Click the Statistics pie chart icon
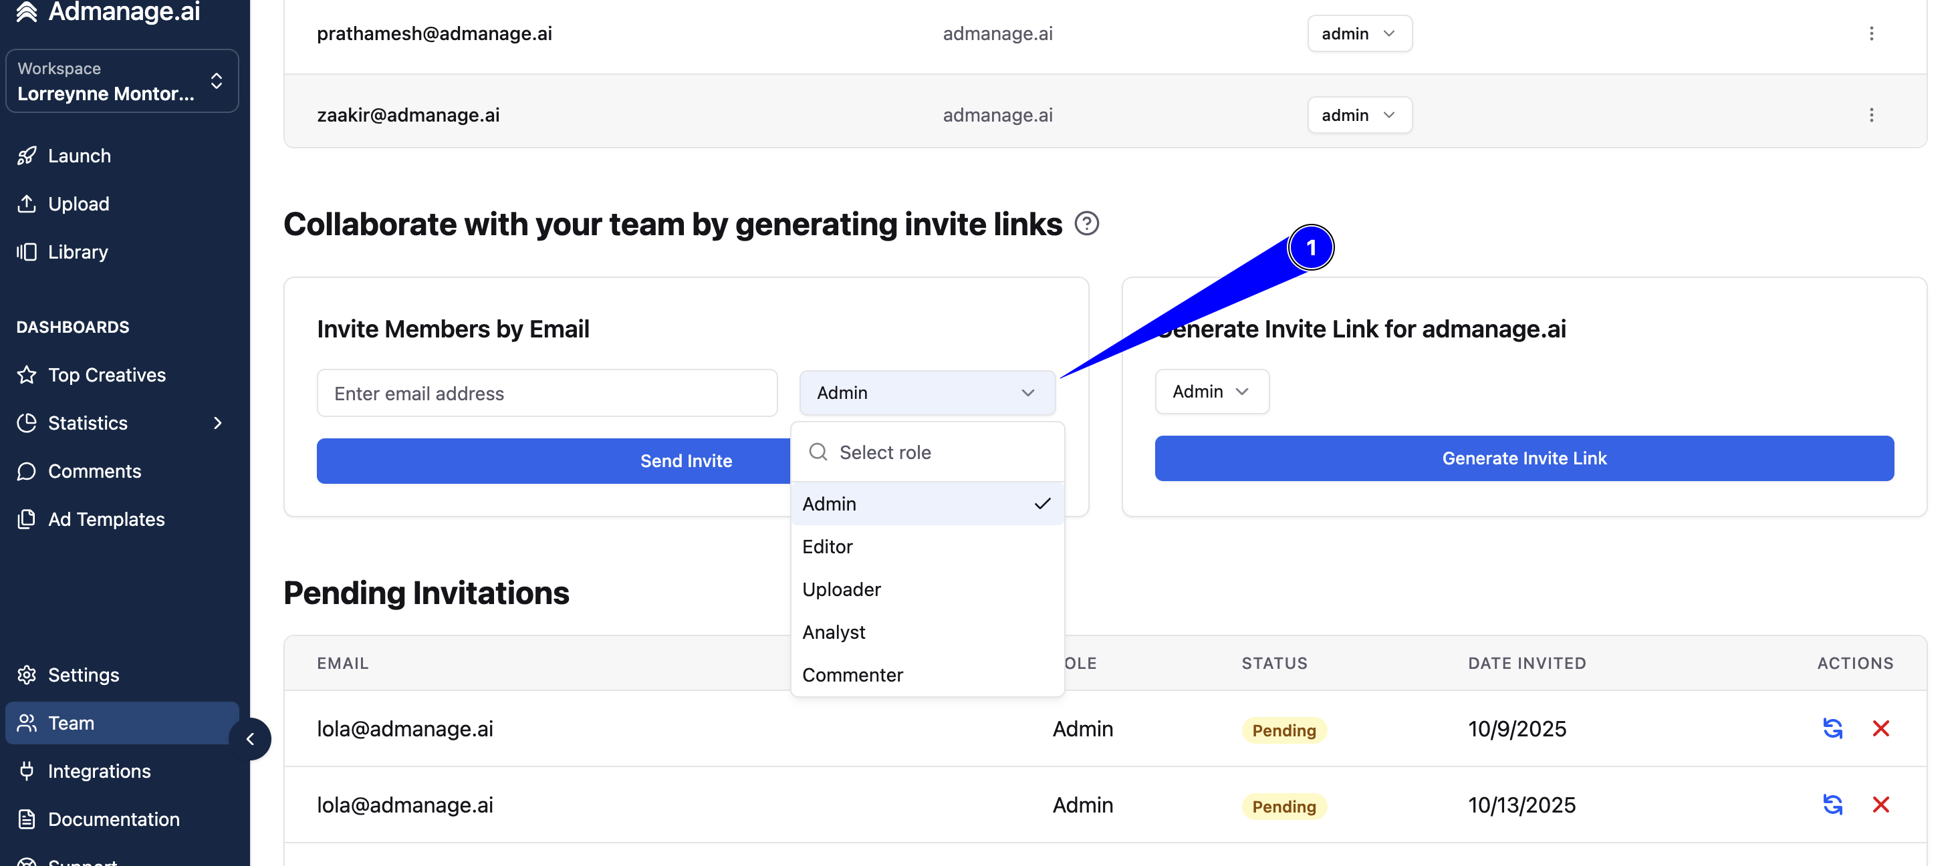Image resolution: width=1960 pixels, height=866 pixels. click(27, 423)
